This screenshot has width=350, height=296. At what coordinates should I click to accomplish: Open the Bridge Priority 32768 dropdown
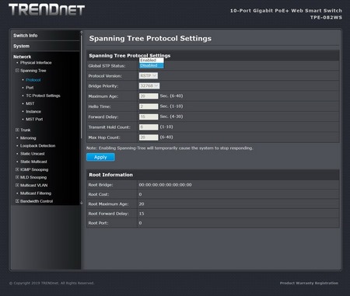(x=149, y=85)
